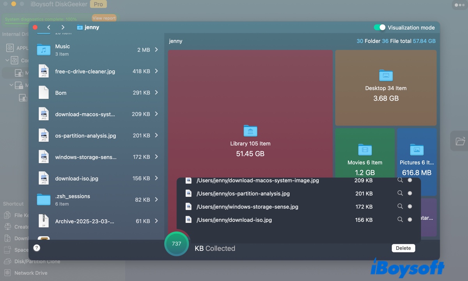The height and width of the screenshot is (281, 468).
Task: Preview os-partition-analysis.jpg with magnifier
Action: tap(400, 193)
